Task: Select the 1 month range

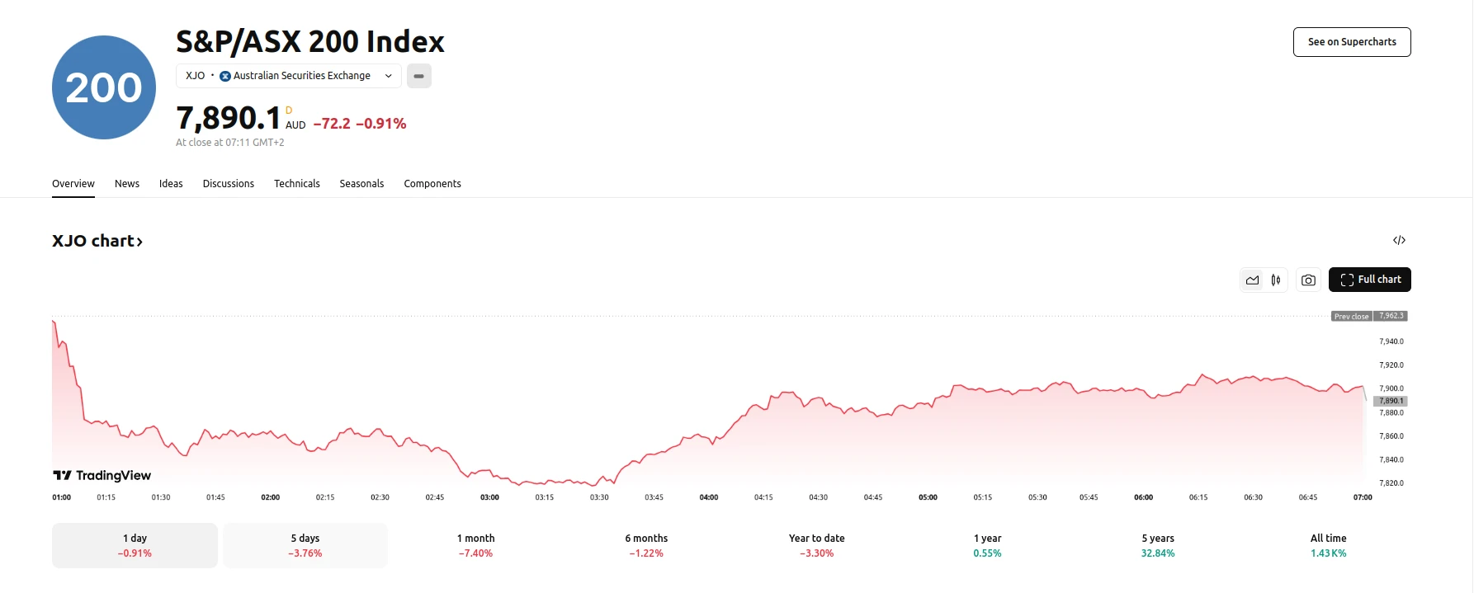Action: (x=476, y=545)
